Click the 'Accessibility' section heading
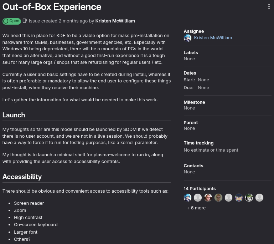Viewport: 274px width, 244px height. (x=22, y=177)
